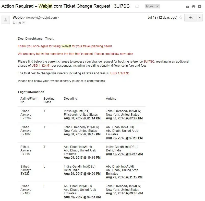Open the email in a new window
The height and width of the screenshot is (201, 205).
[199, 7]
